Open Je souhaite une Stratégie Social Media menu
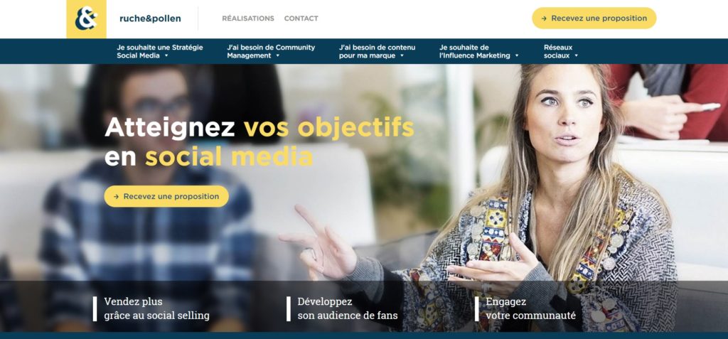728x339 pixels. [x=160, y=51]
